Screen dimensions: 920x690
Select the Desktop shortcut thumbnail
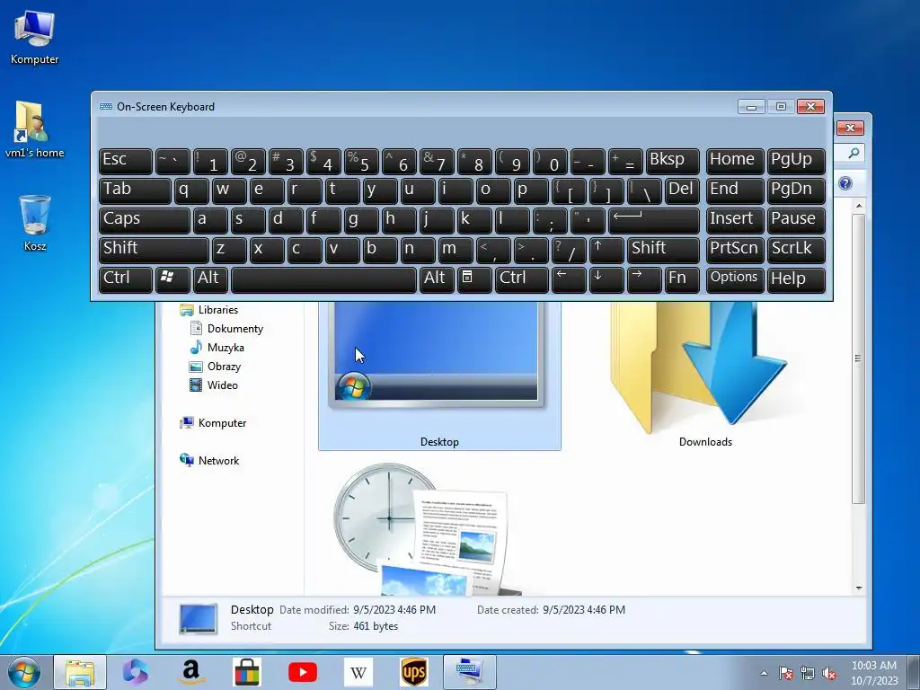[x=439, y=376]
